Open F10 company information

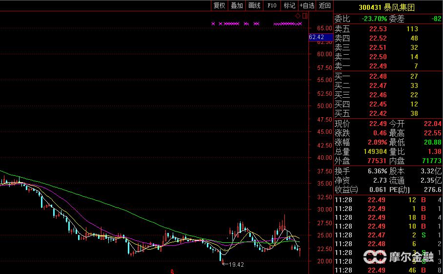(x=272, y=5)
